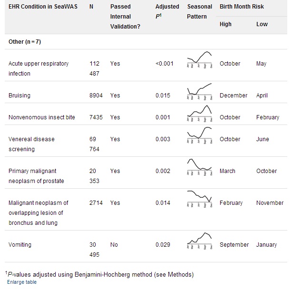Click the Nonvenomous insect bite row label
Screen dimensions: 292x289
(42, 117)
